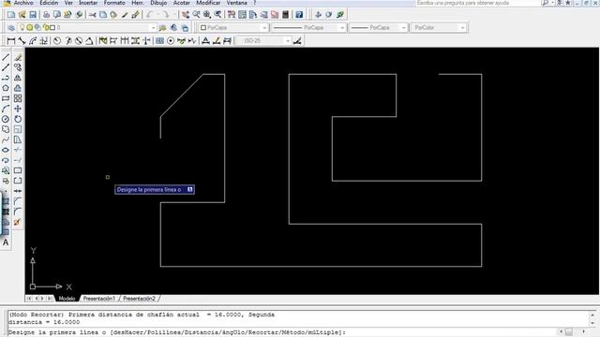This screenshot has width=600, height=337.
Task: Switch to the Presentación2 tab
Action: point(139,299)
